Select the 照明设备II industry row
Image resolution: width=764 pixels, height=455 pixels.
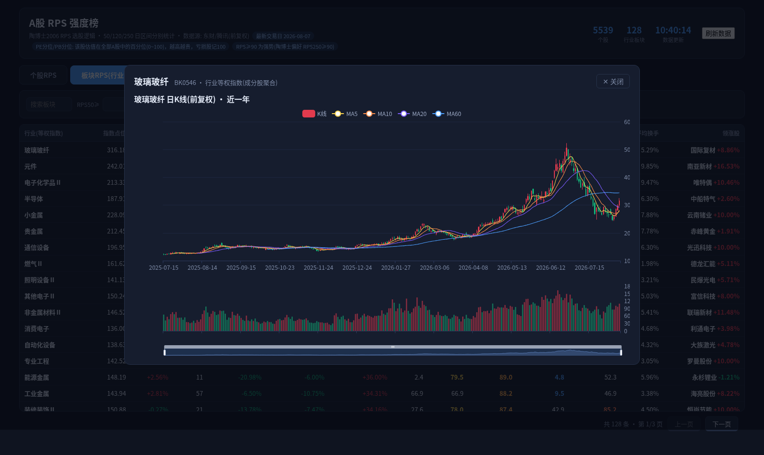coord(382,280)
